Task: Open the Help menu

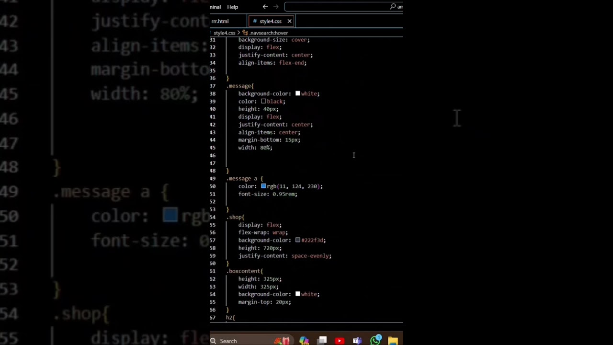Action: click(233, 7)
